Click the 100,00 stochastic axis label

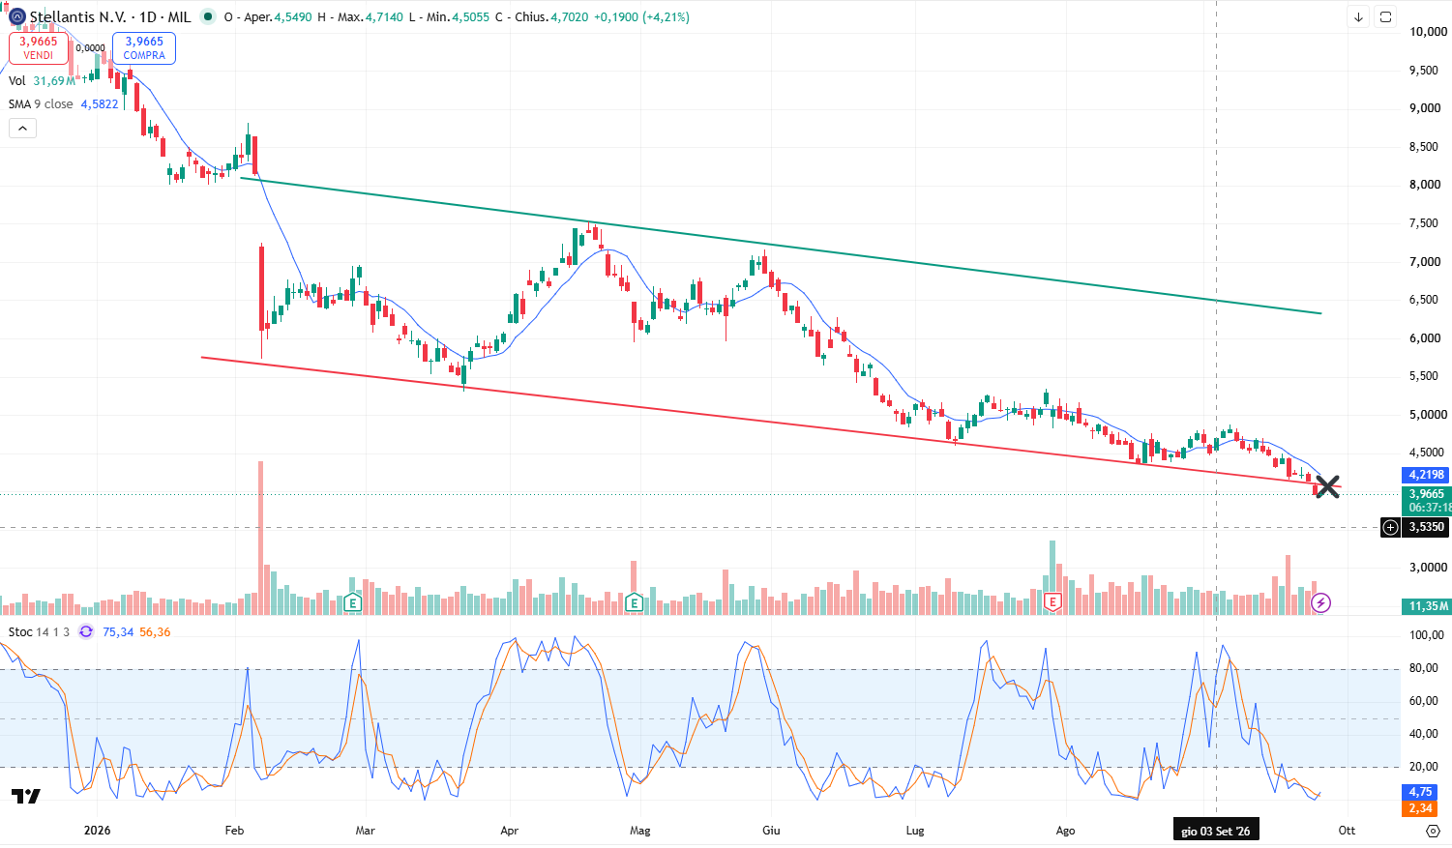tap(1427, 635)
